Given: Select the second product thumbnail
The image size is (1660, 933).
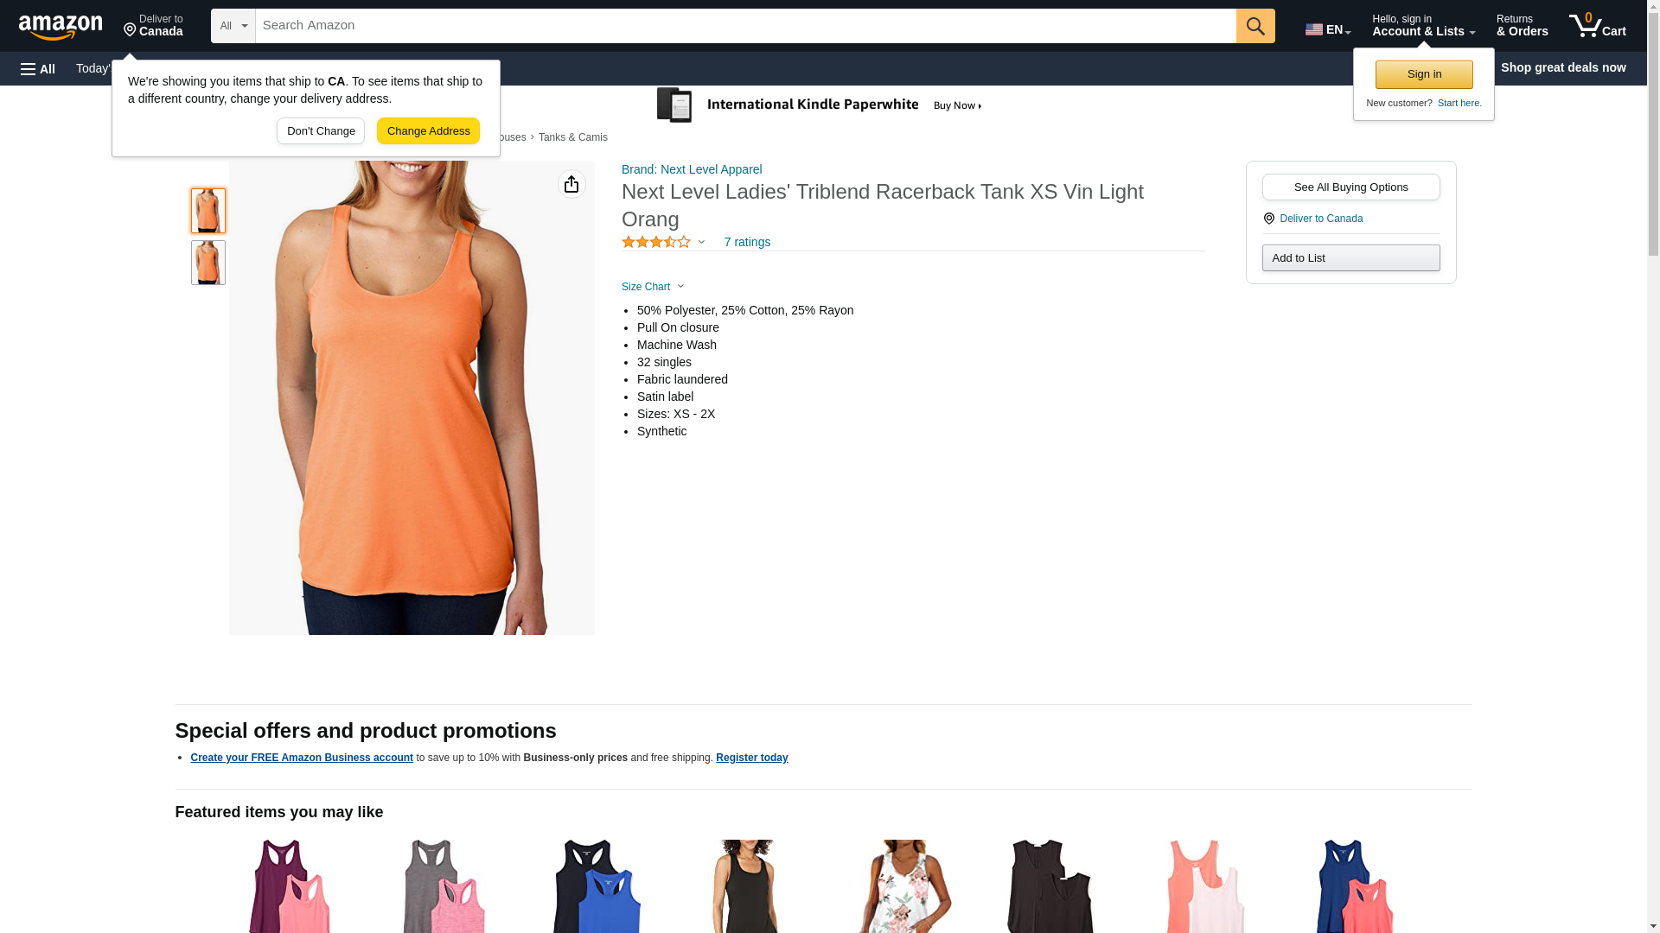Looking at the screenshot, I should 208,263.
